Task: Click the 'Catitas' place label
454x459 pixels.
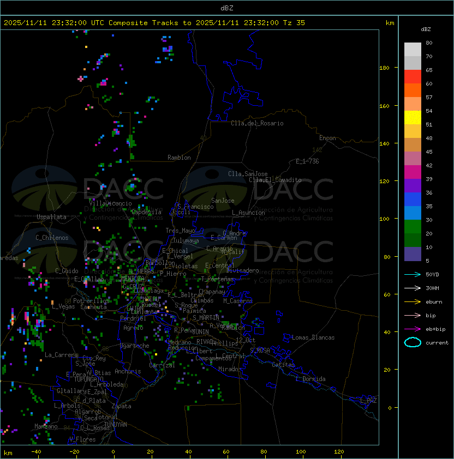Action: coord(283,365)
